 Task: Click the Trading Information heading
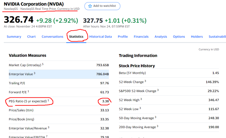(138, 56)
